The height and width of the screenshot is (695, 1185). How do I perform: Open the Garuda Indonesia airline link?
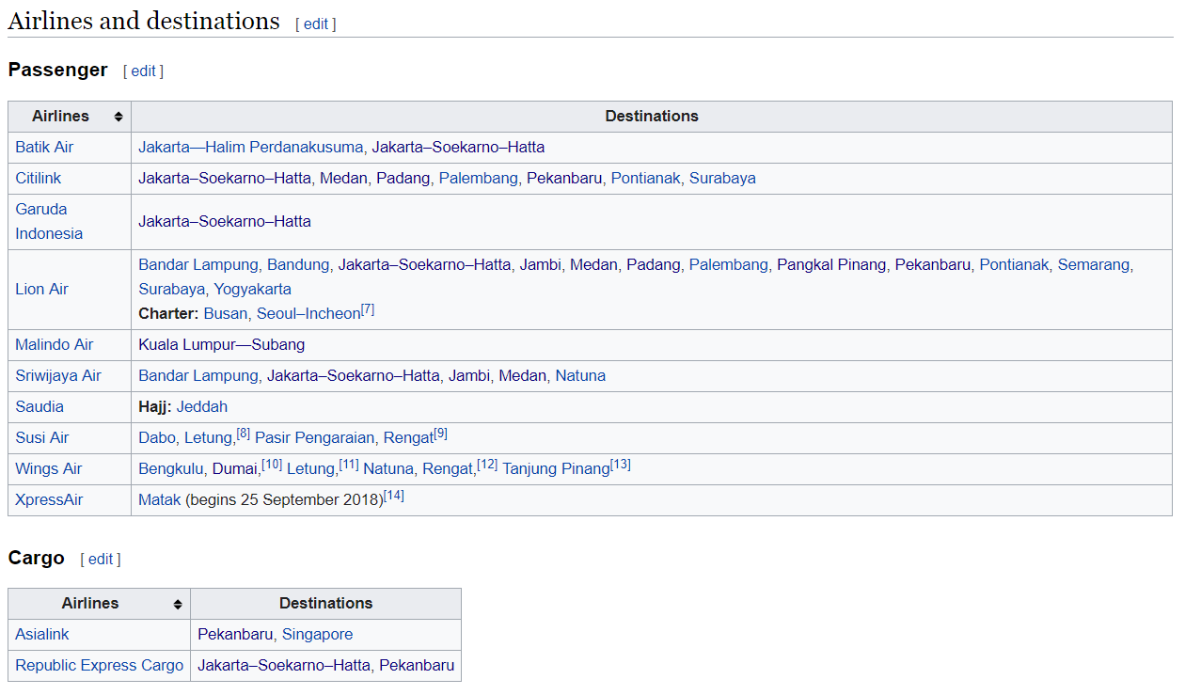[x=49, y=222]
